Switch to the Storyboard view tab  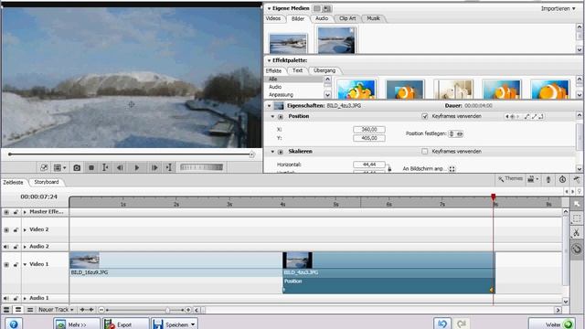47,182
